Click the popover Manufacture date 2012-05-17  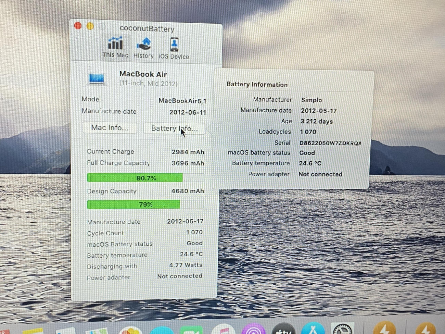319,111
